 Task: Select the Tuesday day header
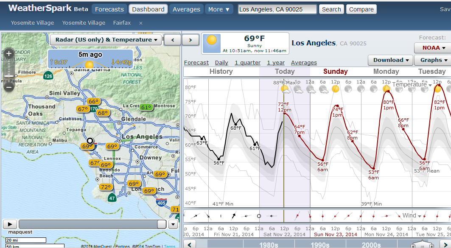pyautogui.click(x=432, y=71)
